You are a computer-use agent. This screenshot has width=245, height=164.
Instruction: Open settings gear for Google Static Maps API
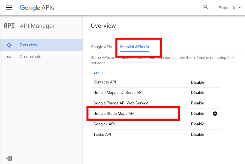[215, 114]
